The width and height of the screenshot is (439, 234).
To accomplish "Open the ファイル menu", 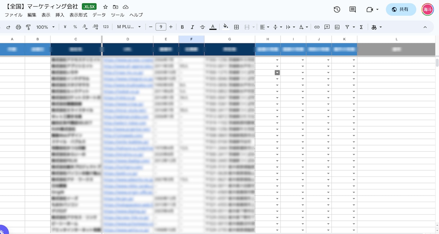I will tap(13, 15).
